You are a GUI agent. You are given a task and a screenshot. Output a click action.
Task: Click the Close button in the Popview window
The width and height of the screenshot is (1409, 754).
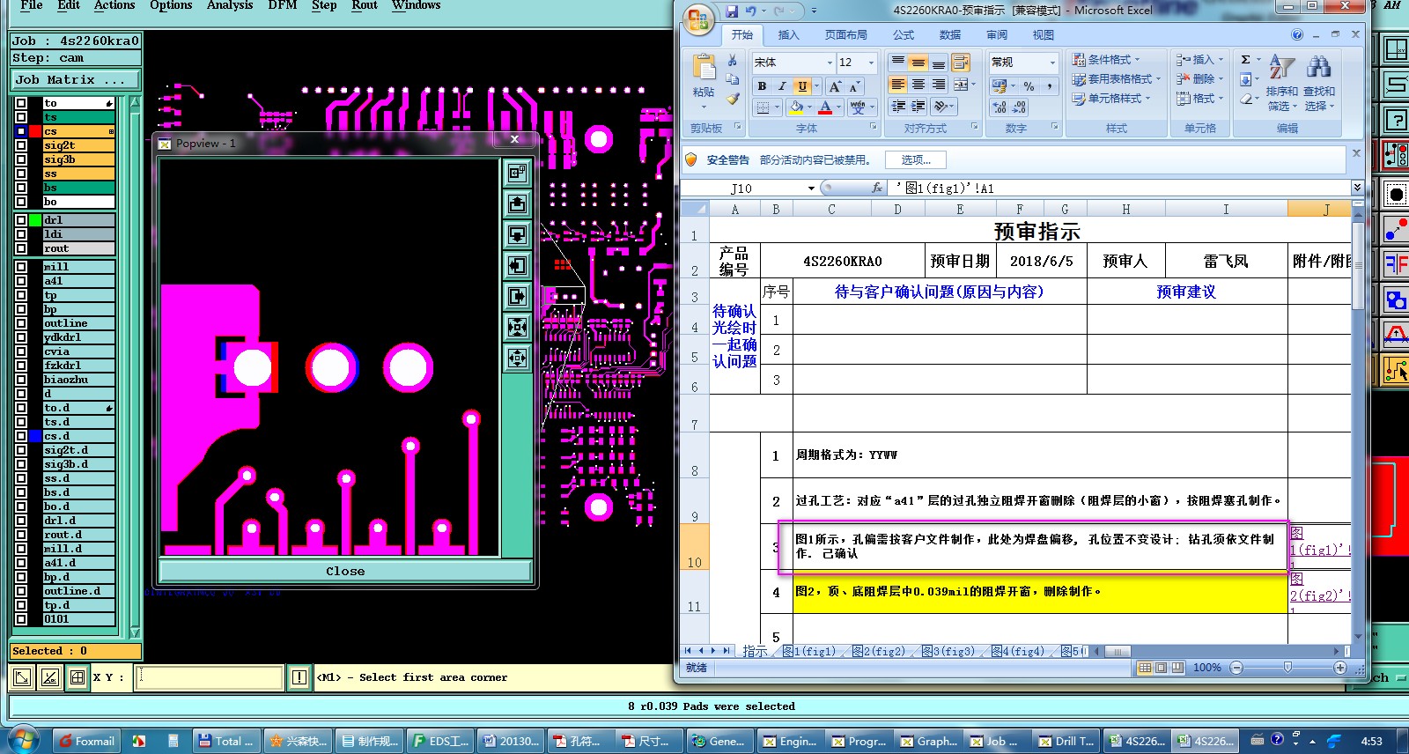(345, 571)
